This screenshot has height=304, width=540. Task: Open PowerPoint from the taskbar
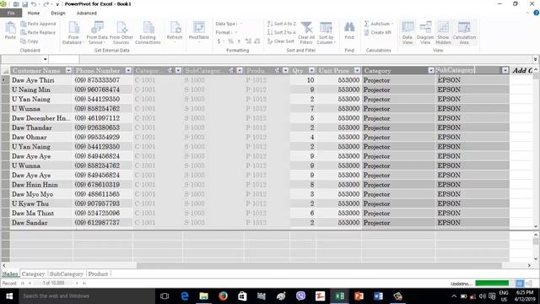pos(359,296)
